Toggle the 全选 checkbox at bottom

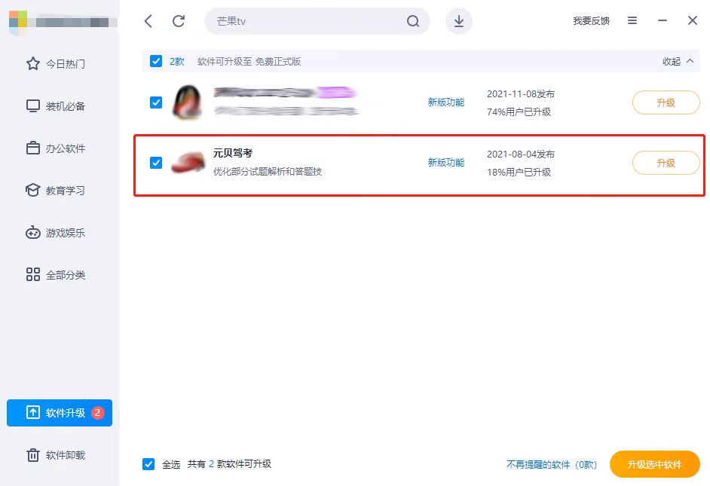[148, 464]
